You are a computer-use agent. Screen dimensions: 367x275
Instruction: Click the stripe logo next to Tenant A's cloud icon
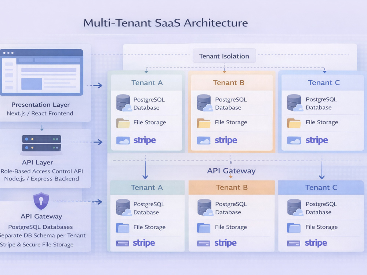145,140
